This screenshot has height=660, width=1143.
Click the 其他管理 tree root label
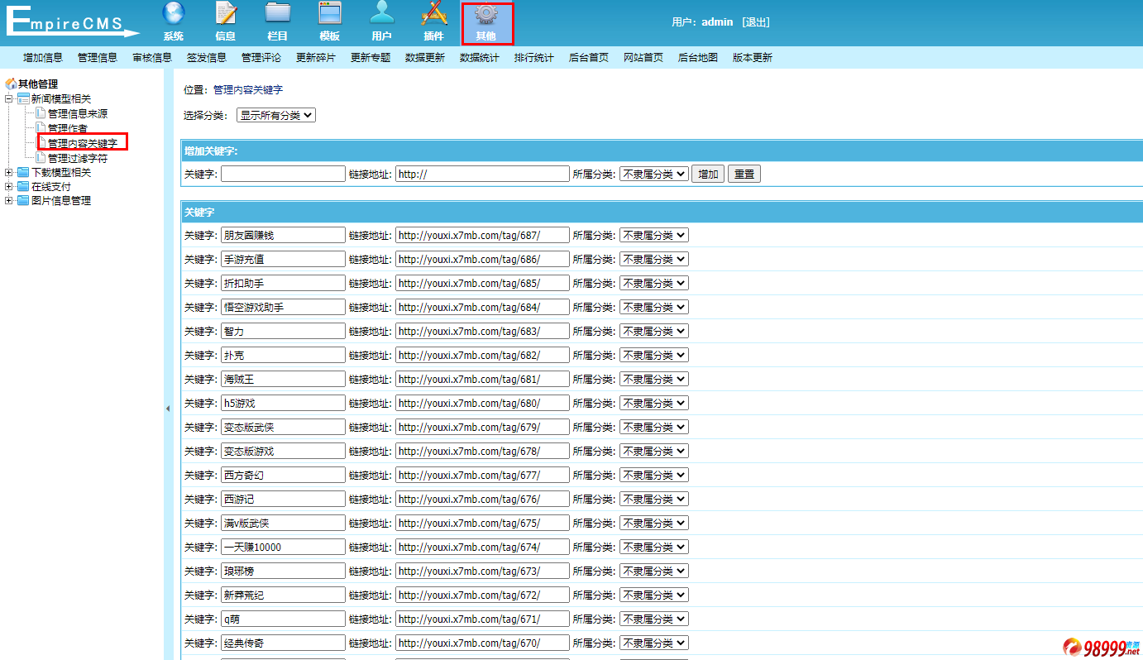click(38, 84)
